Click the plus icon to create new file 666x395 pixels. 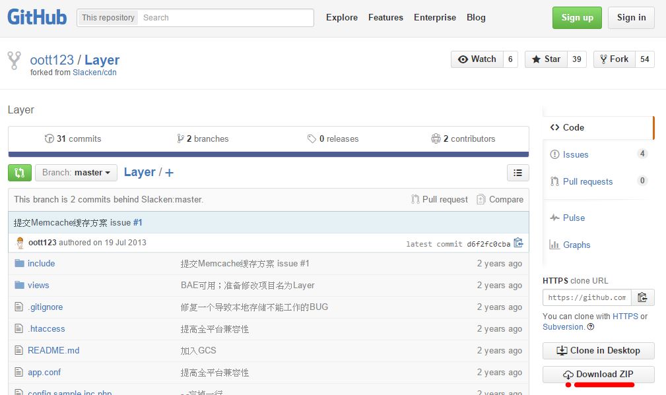pos(169,173)
